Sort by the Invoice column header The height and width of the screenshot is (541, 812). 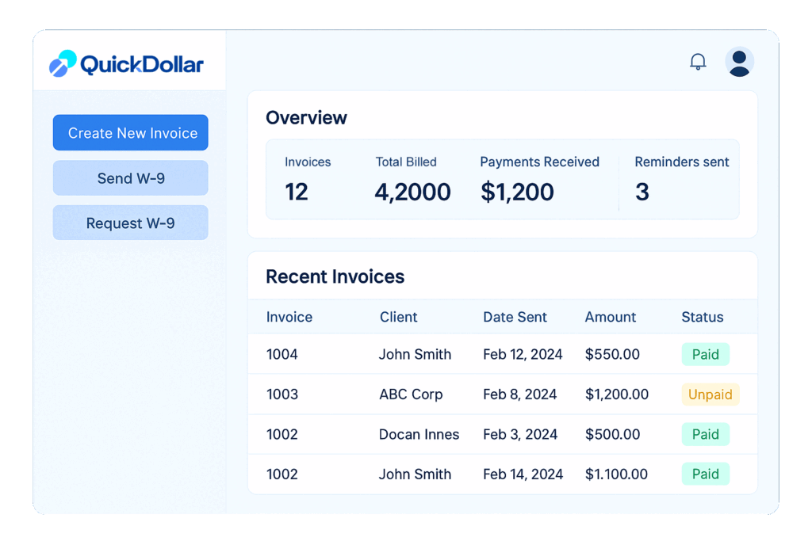(x=289, y=317)
